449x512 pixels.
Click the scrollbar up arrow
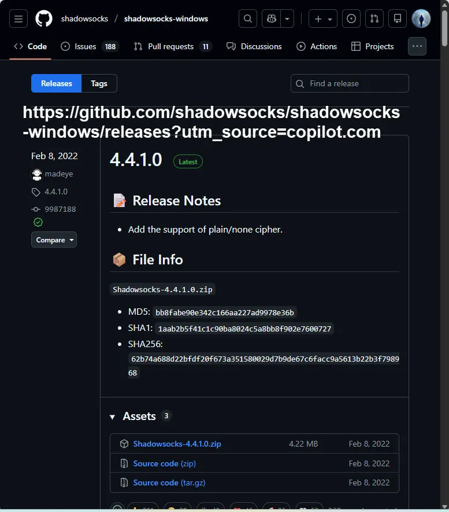(444, 5)
